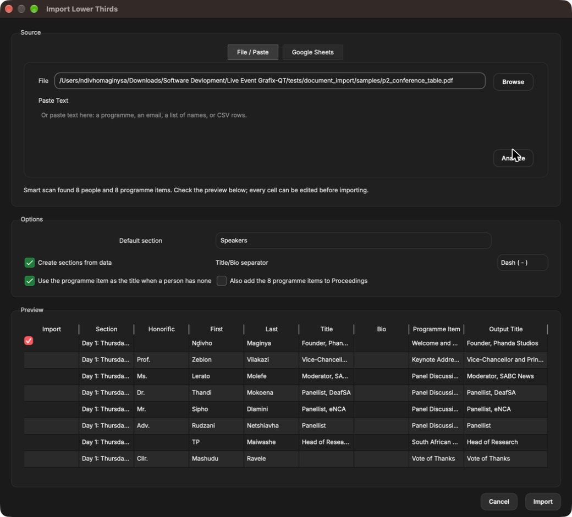Click the Honorific column header
The height and width of the screenshot is (517, 572).
pos(161,329)
